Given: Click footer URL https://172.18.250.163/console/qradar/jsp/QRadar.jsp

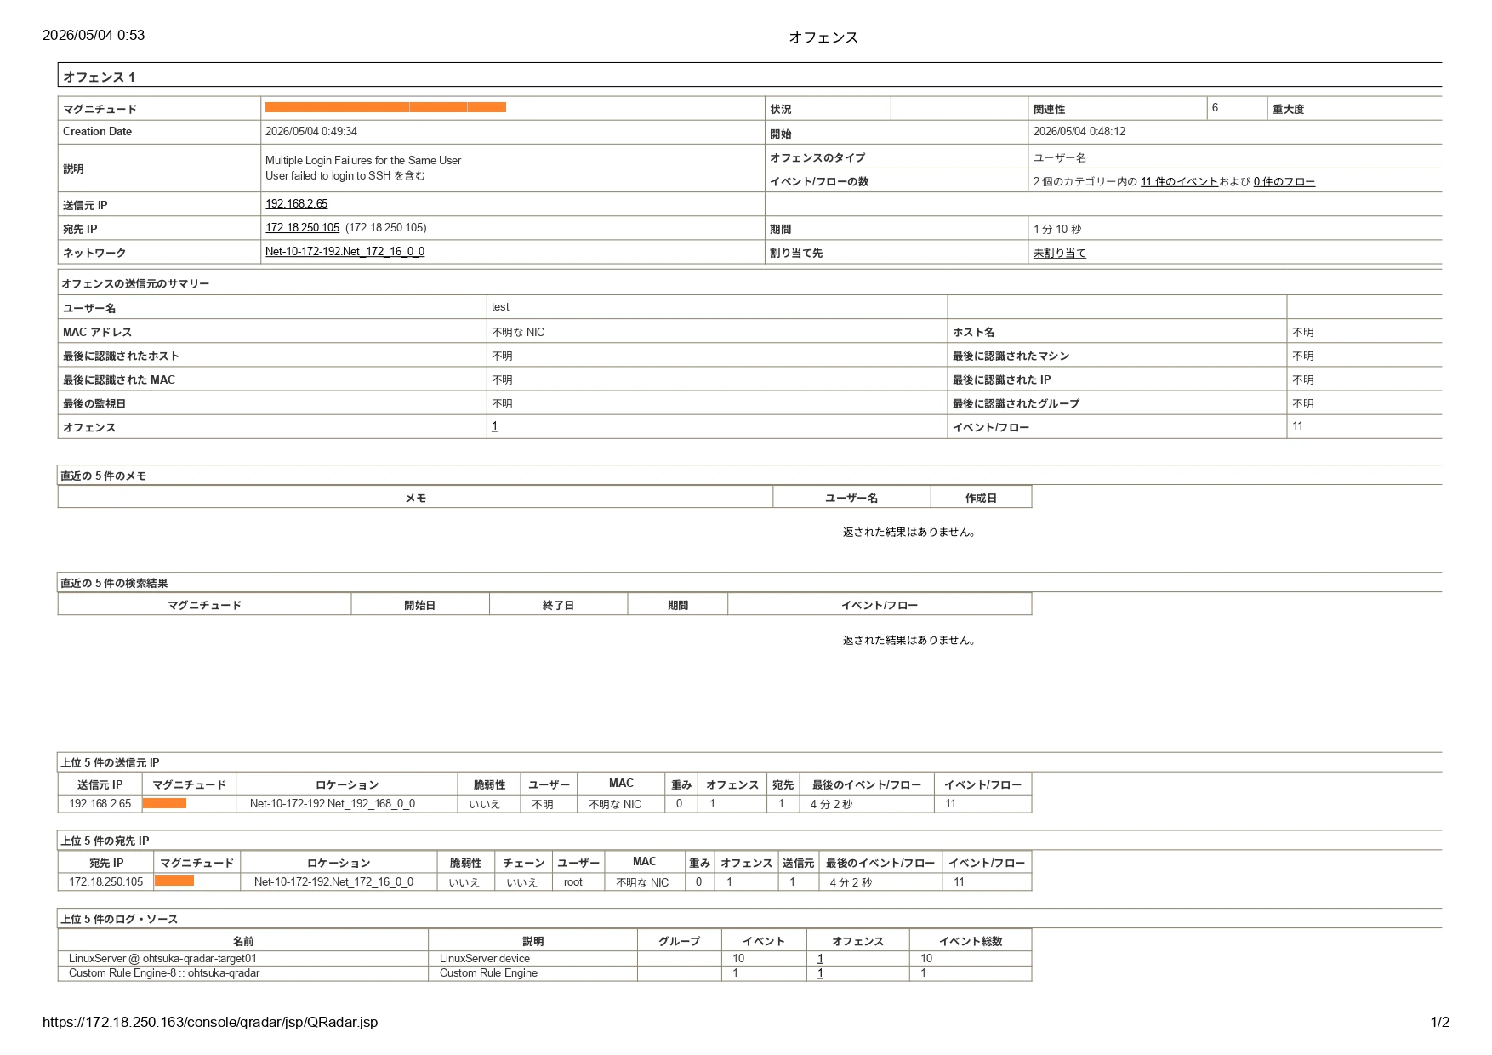Looking at the screenshot, I should (210, 1023).
